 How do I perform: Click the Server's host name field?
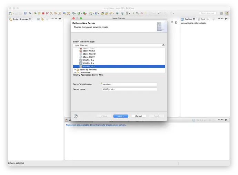(129, 84)
